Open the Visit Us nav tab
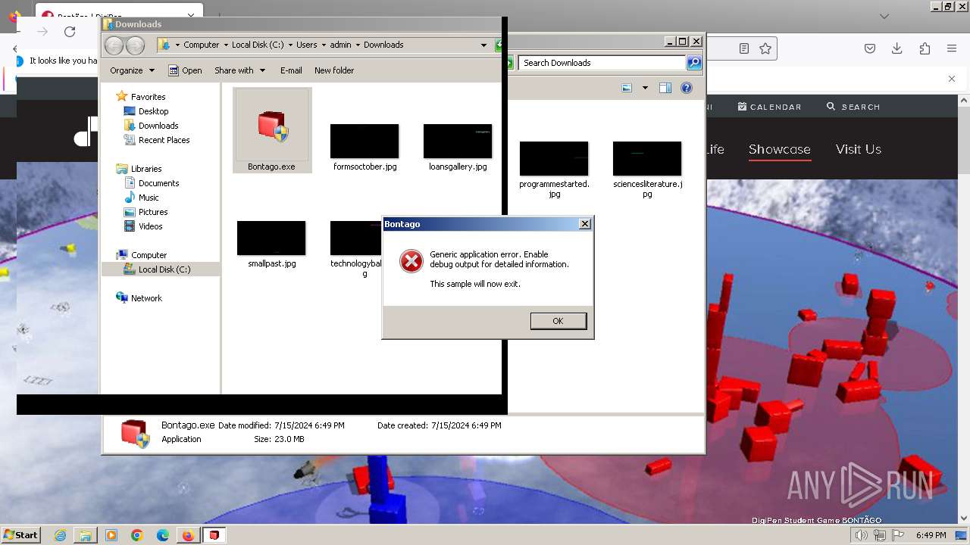 tap(859, 149)
